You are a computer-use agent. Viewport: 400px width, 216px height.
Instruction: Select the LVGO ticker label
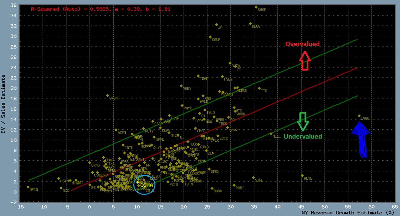click(365, 119)
